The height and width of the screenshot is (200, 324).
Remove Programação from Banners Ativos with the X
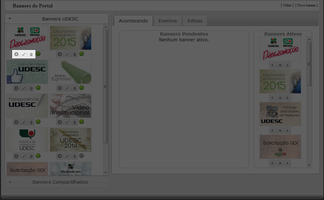pyautogui.click(x=280, y=65)
